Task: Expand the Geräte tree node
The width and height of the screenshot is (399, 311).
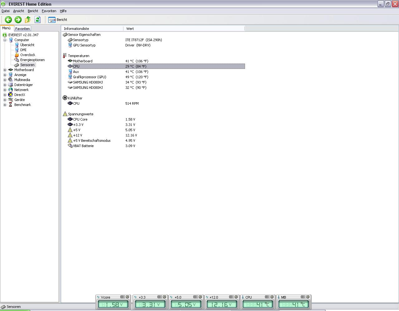Action: point(5,100)
